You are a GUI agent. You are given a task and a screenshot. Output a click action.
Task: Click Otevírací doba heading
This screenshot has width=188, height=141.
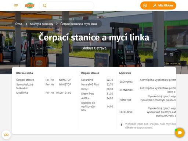pyautogui.click(x=25, y=73)
